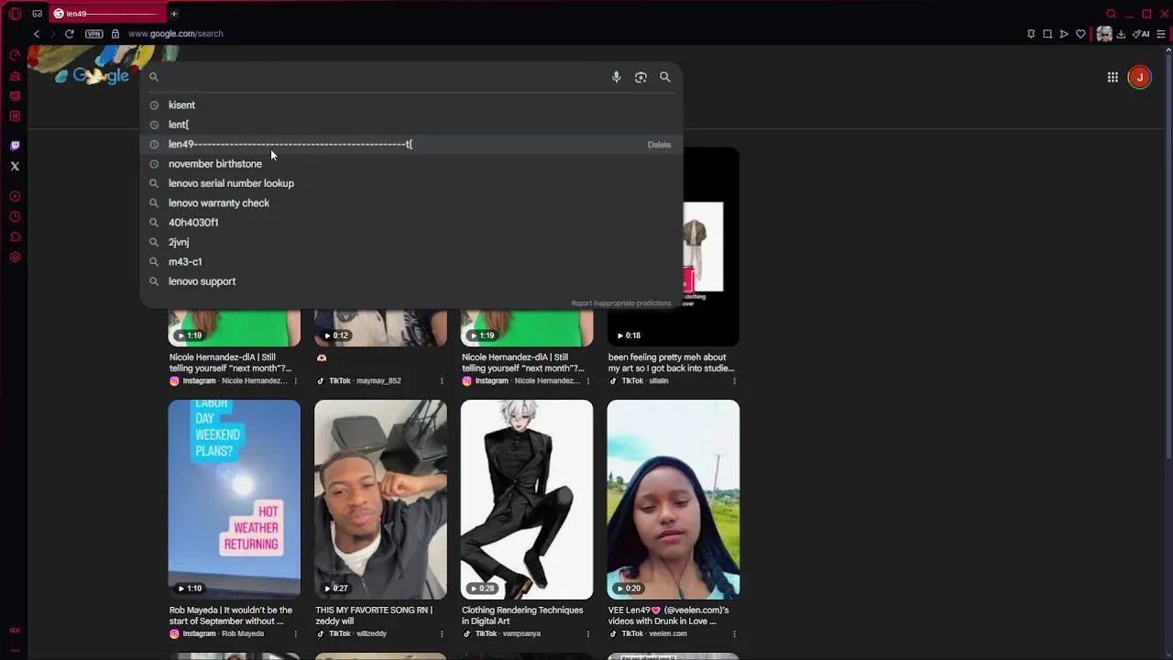Open the Opera menu logo
Viewport: 1173px width, 660px height.
(x=15, y=14)
